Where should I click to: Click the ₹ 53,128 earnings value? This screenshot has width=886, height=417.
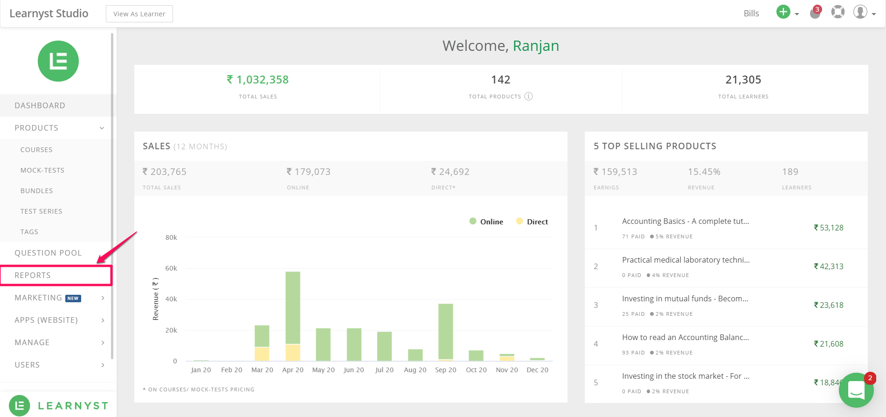click(829, 228)
